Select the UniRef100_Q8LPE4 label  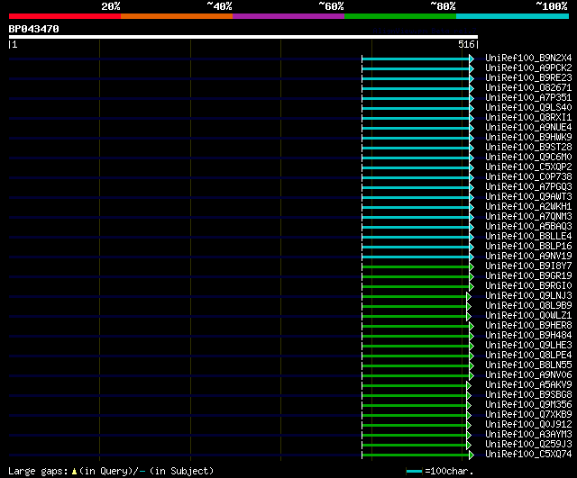pos(528,356)
